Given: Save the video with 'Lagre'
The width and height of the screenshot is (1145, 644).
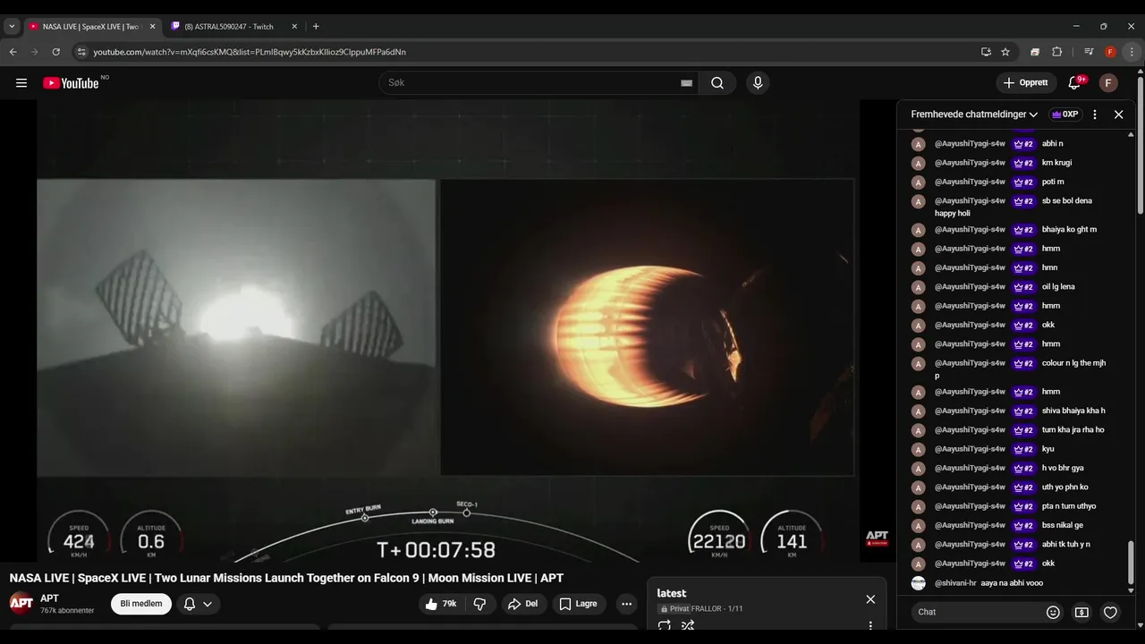Looking at the screenshot, I should click(578, 604).
